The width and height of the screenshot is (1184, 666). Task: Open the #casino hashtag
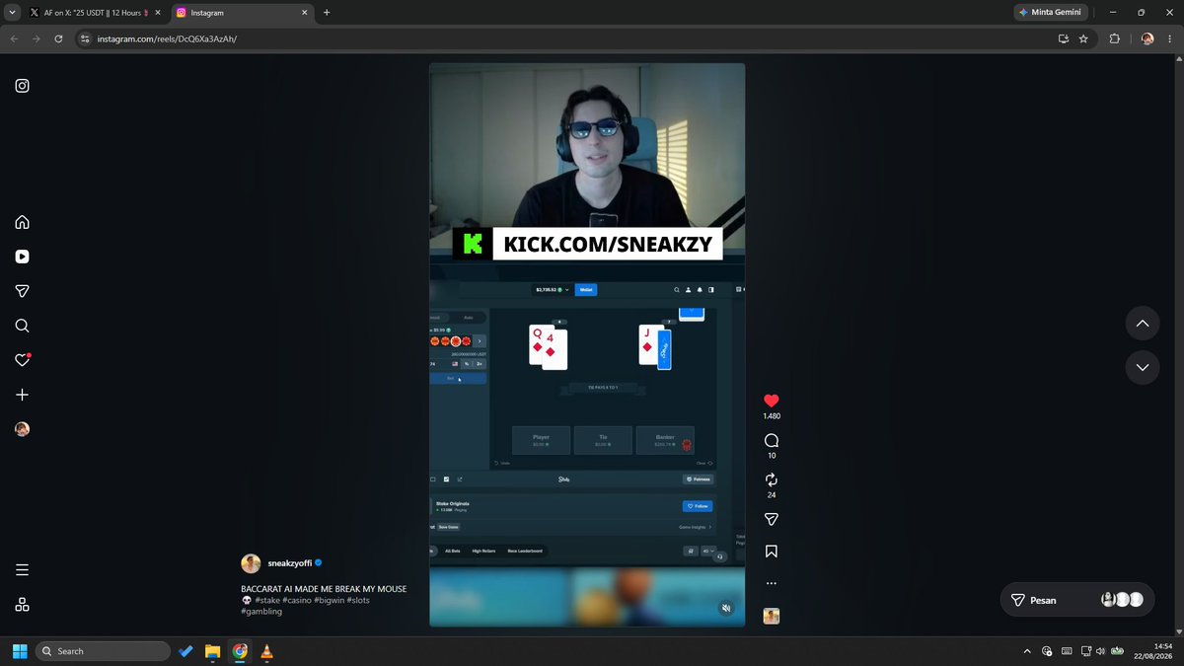coord(296,600)
